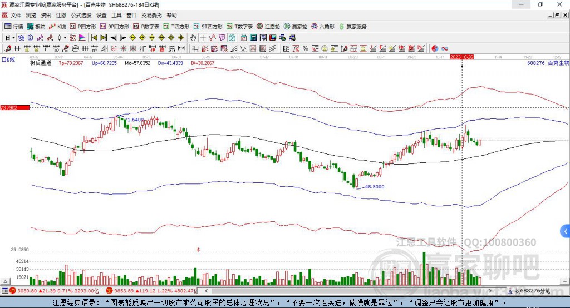Open the 帮助 menu
This screenshot has width=570, height=308.
point(171,15)
